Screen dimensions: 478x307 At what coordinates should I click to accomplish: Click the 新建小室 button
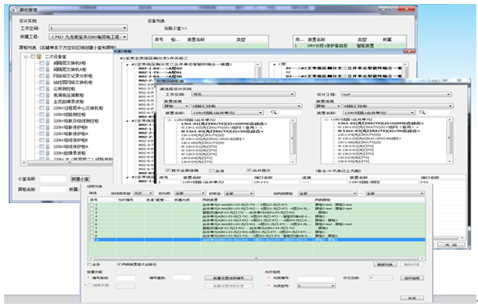[80, 178]
